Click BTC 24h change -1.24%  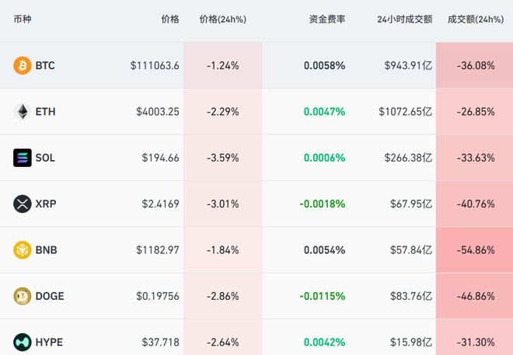pyautogui.click(x=223, y=66)
